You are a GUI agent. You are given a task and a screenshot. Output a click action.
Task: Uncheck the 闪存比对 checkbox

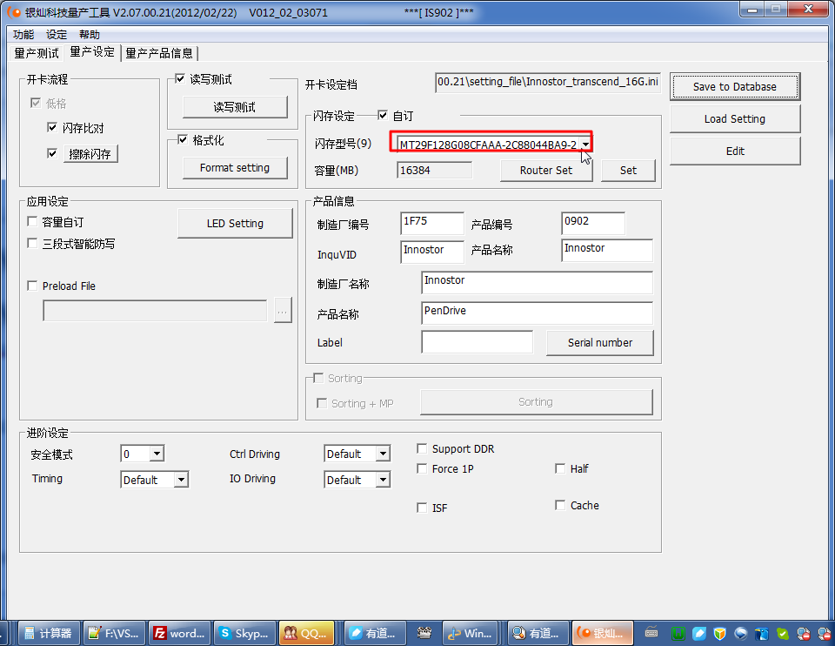[x=51, y=127]
